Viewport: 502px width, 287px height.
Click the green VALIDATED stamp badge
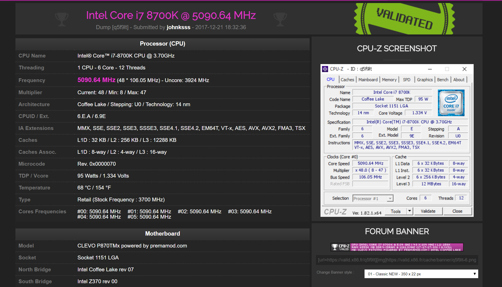click(404, 19)
